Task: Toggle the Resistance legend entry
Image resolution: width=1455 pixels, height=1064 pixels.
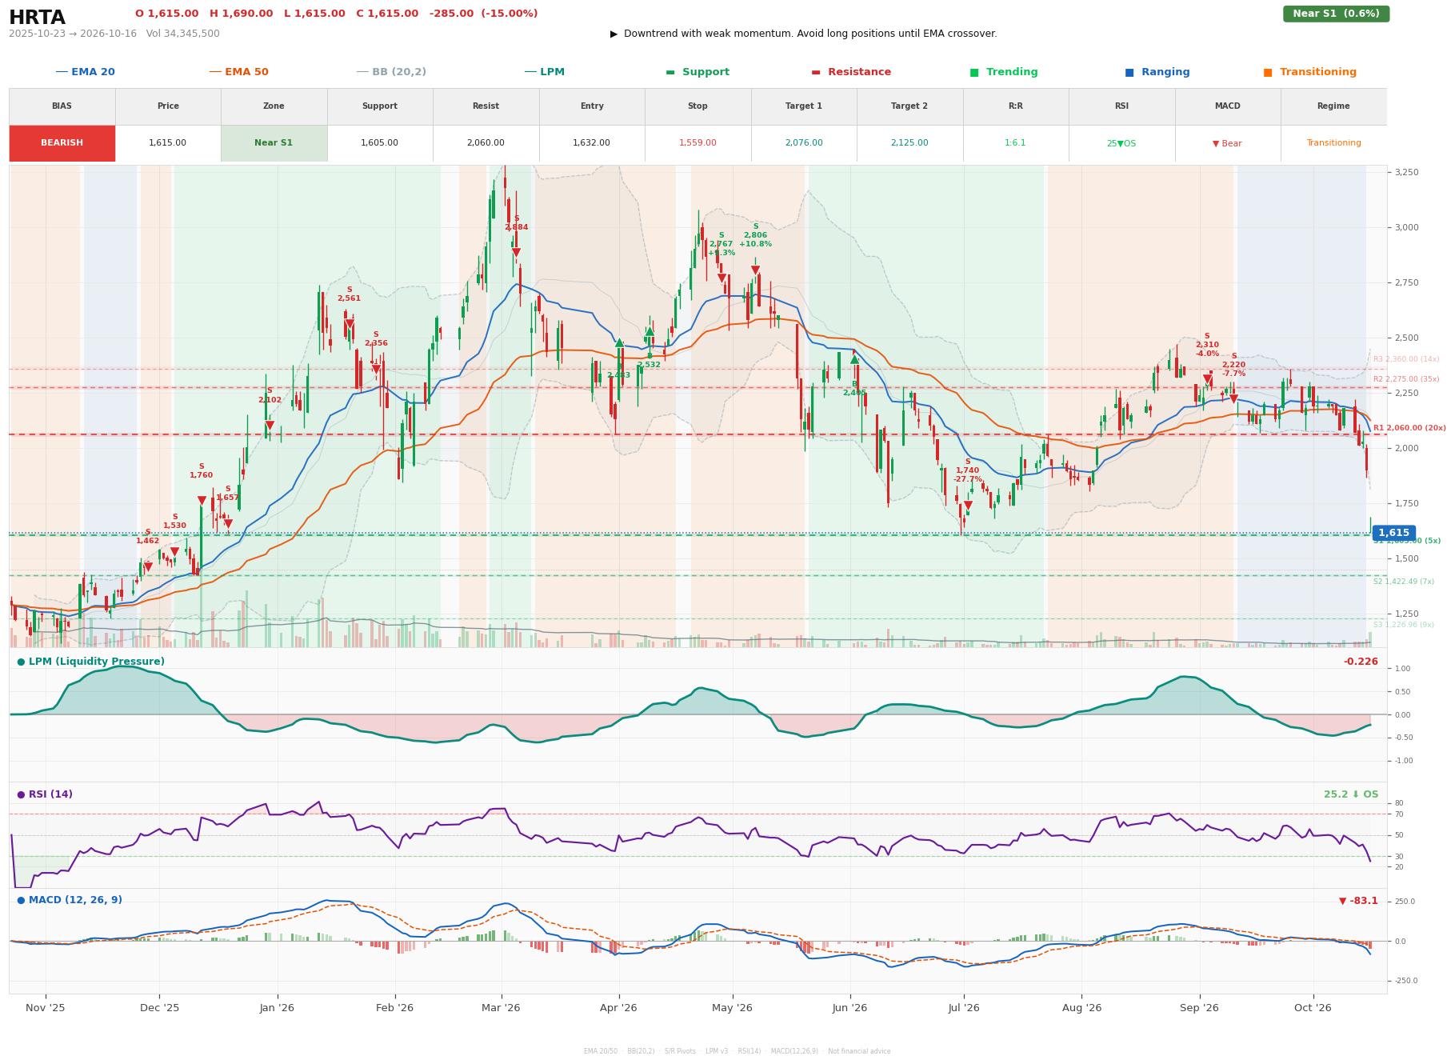Action: 851,72
